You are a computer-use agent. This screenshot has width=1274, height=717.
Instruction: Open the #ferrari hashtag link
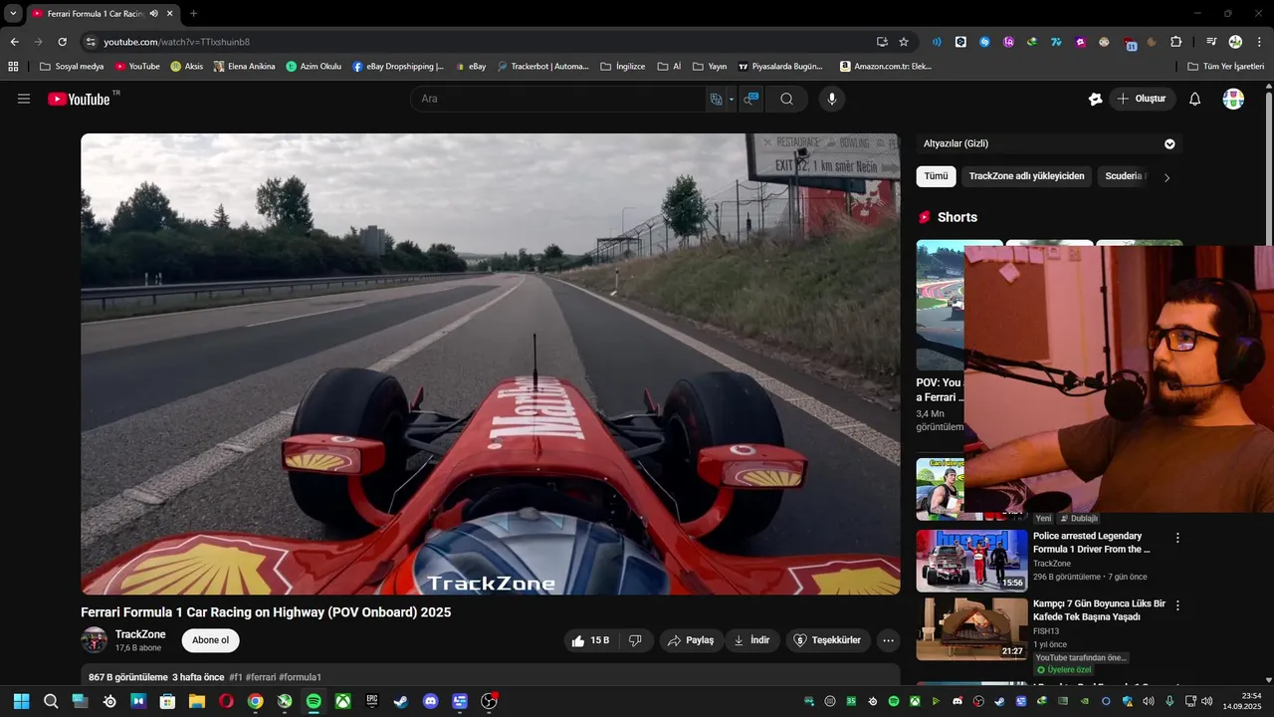pyautogui.click(x=261, y=677)
